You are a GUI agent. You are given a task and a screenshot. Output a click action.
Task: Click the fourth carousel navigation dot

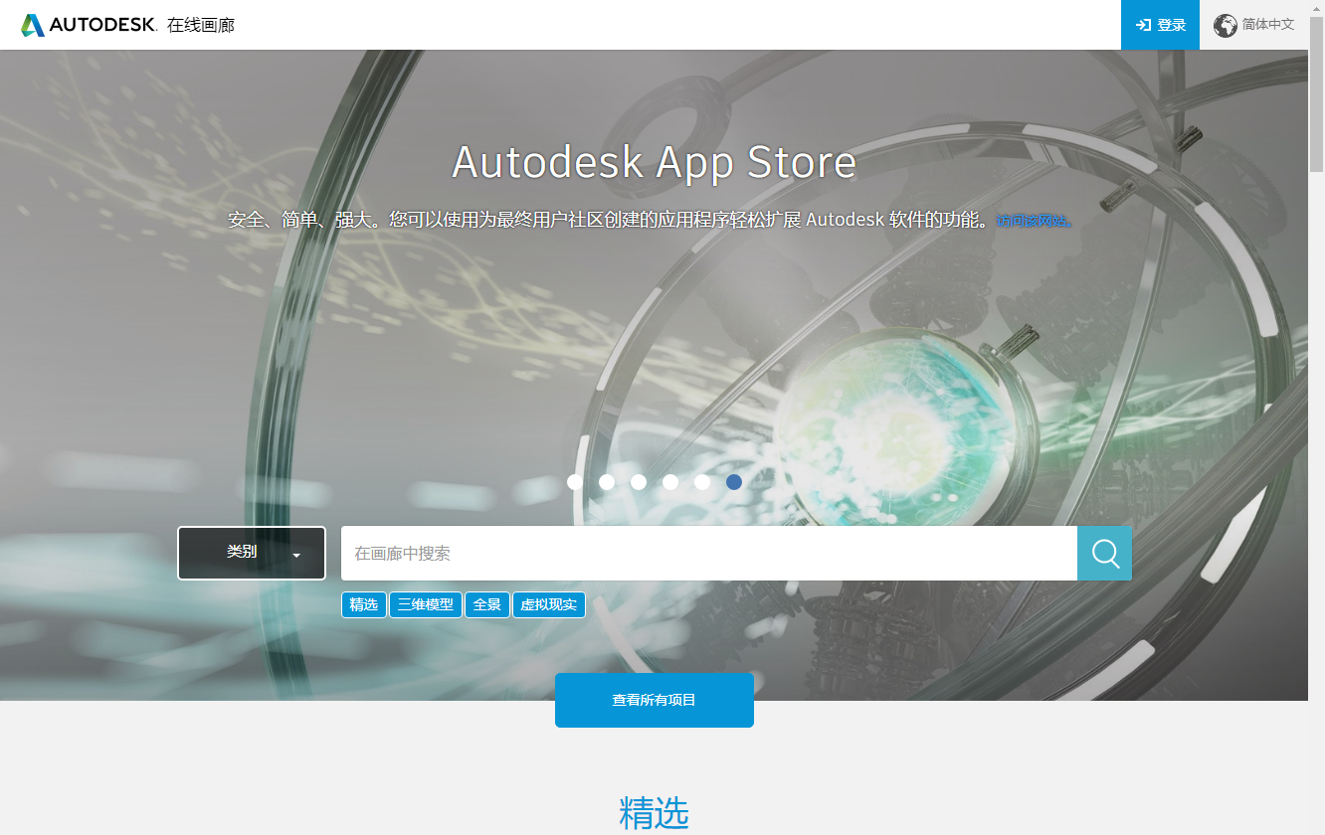click(x=670, y=481)
